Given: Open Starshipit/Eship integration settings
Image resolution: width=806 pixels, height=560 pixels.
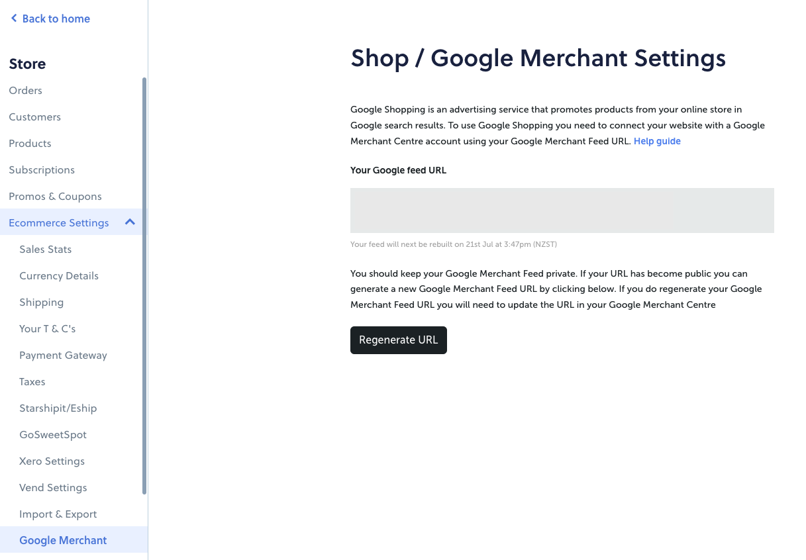Looking at the screenshot, I should coord(58,408).
